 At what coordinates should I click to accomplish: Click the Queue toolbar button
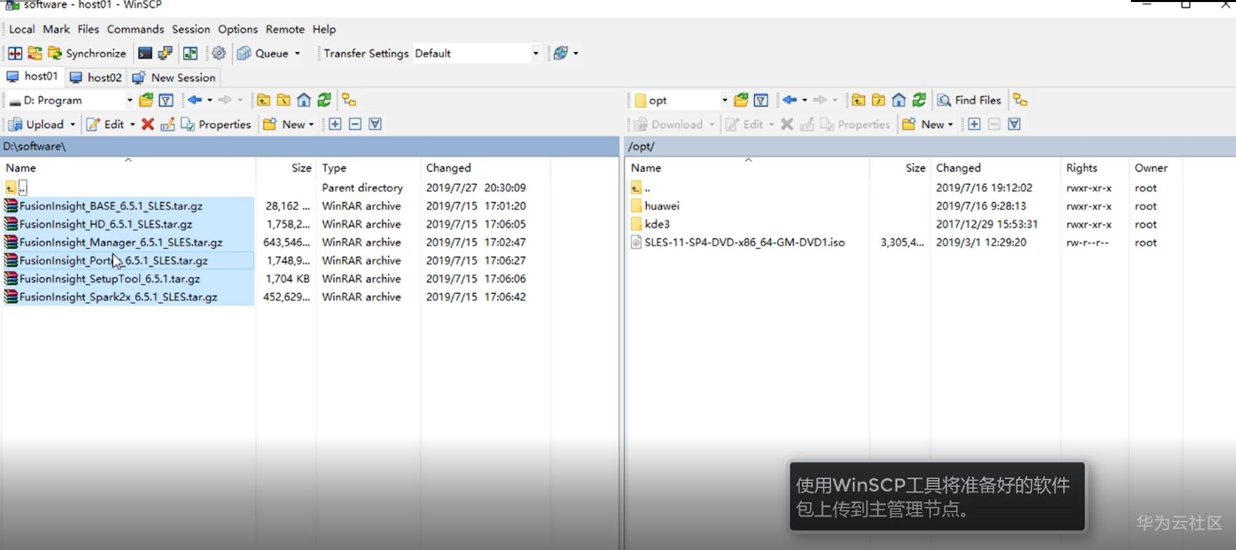point(263,53)
